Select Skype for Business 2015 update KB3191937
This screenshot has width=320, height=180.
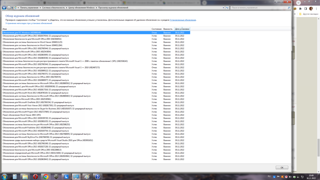96,109
